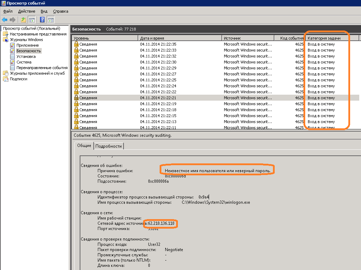Viewport: 361px width, 270px height.
Task: Toggle the console tree pane icon
Action: [x=32, y=20]
